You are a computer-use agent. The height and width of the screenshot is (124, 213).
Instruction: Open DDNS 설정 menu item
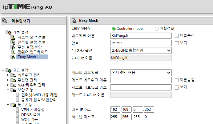point(30,115)
